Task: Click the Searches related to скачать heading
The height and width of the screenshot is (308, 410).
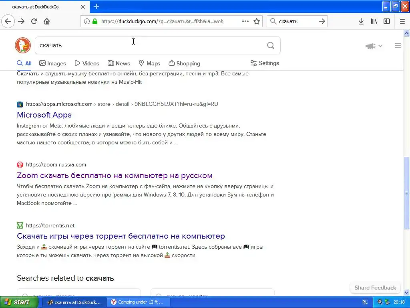Action: 65,278
